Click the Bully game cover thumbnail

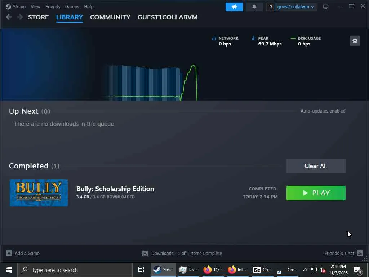pos(39,193)
